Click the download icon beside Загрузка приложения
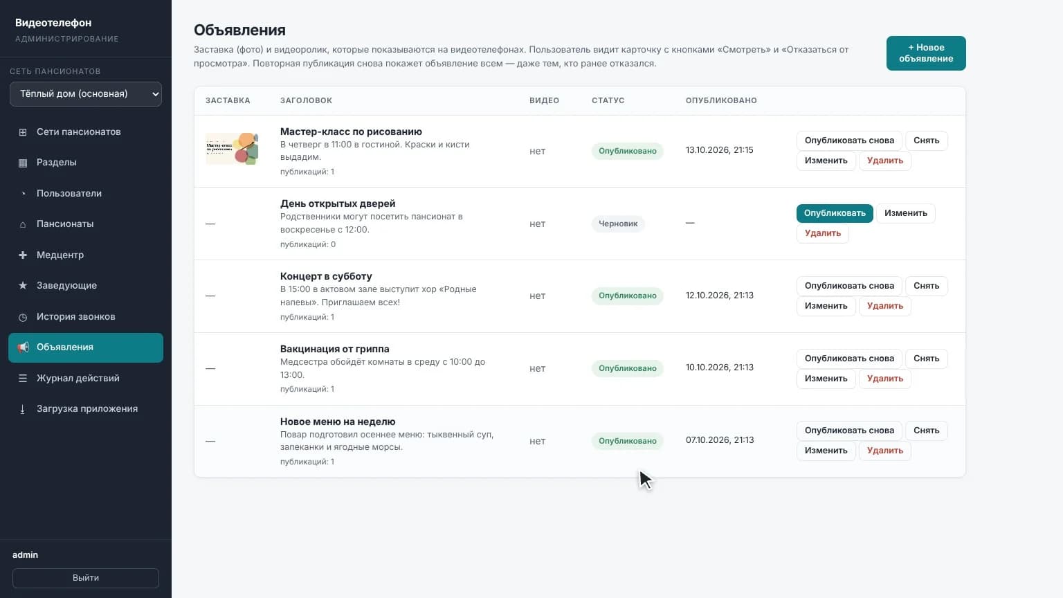 coord(23,409)
